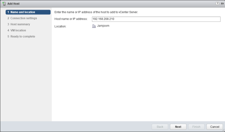Click the Jamjoom location name
The height and width of the screenshot is (132, 225).
(103, 26)
